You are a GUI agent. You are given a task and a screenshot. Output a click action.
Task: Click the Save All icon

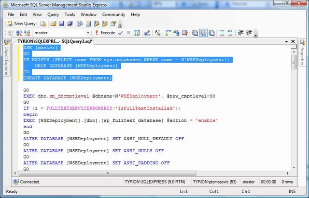(x=70, y=24)
